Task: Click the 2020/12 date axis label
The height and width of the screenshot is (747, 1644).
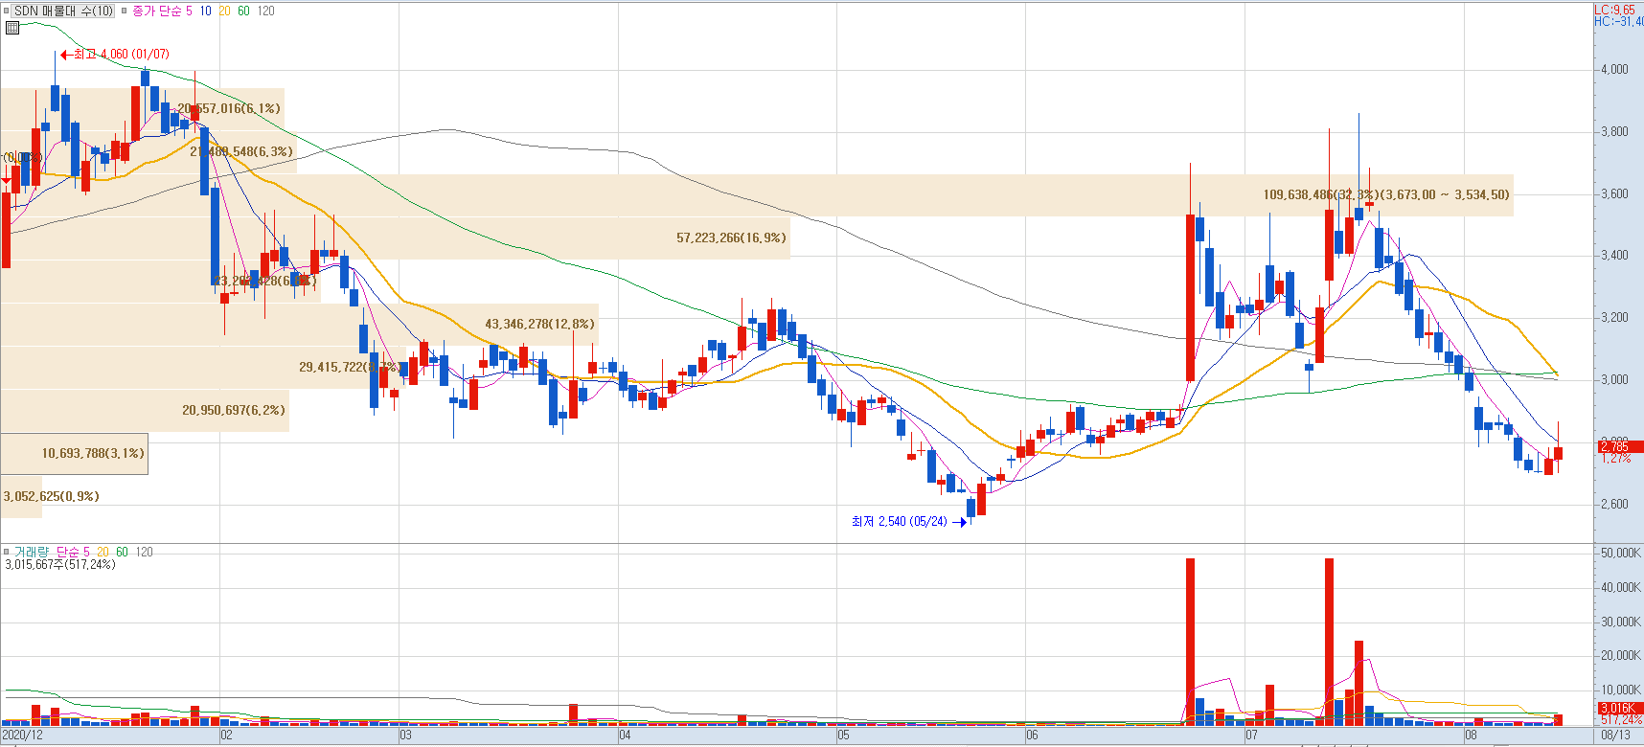Action: tap(22, 736)
